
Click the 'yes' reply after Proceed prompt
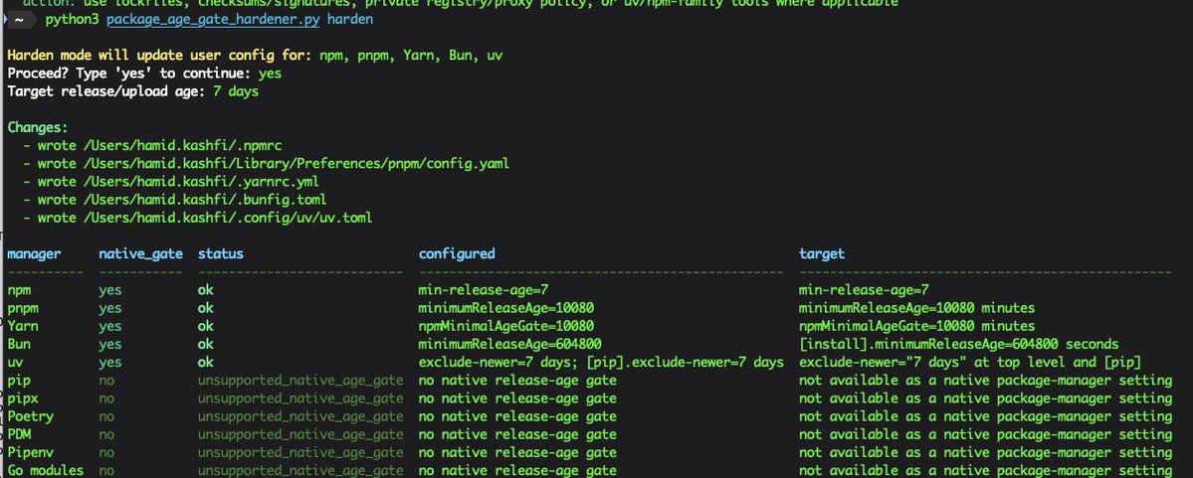coord(270,74)
